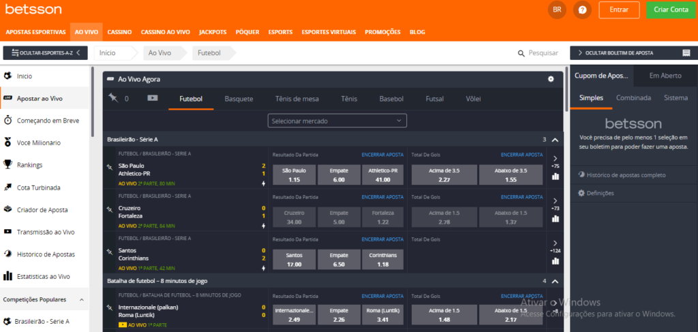Expand +75 markets for São Paulo match
Image resolution: width=698 pixels, height=332 pixels.
coord(555,162)
